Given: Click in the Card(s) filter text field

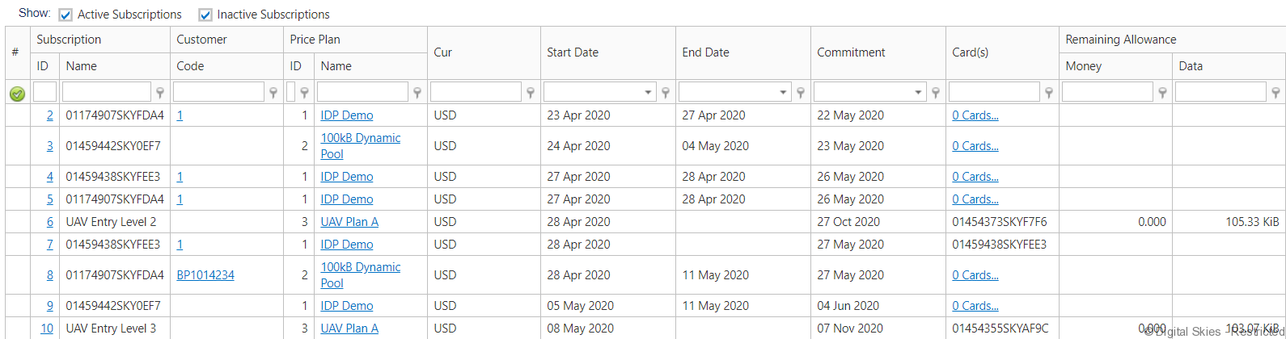Looking at the screenshot, I should 994,92.
